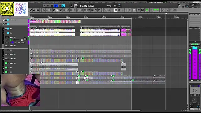Click the highlighted white grid toolbar icon
201x113 pixels.
[116, 10]
